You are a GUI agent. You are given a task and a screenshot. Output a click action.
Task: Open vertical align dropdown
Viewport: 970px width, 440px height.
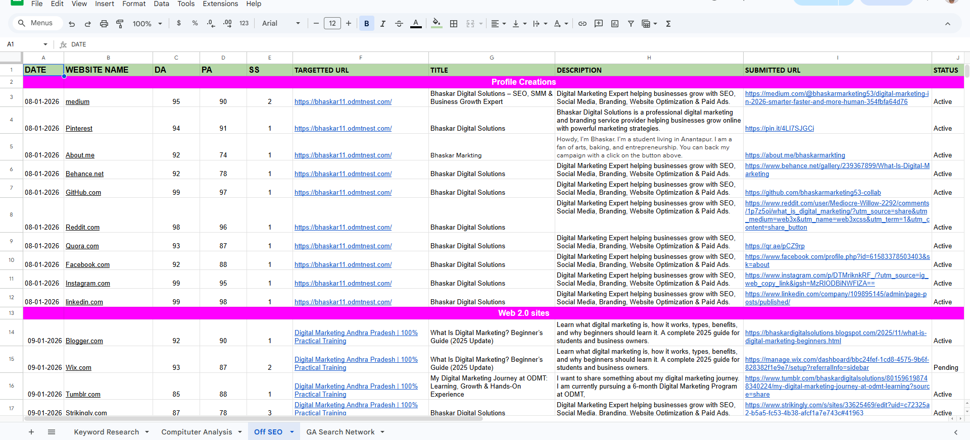click(519, 23)
